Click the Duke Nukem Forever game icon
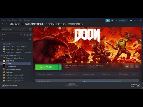The image size is (143, 107). tap(4, 69)
